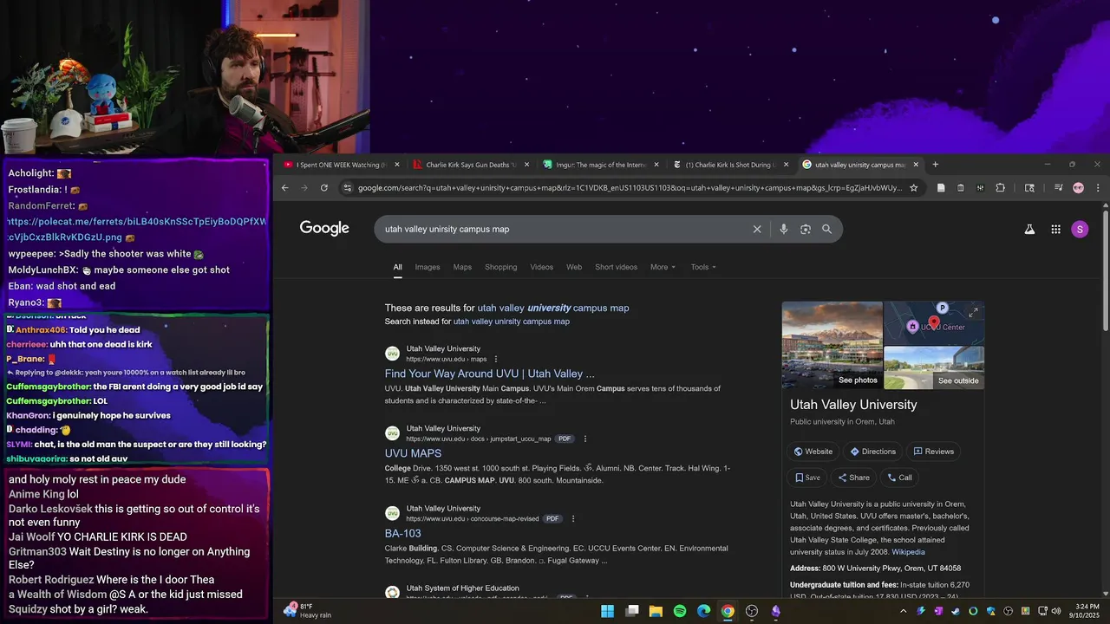Open options menu for UVU MAPS result
Viewport: 1110px width, 624px height.
pyautogui.click(x=585, y=439)
